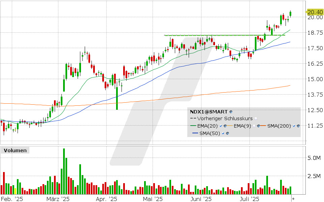The height and width of the screenshot is (202, 324).
Task: Click the small arrow at the time axis end
Action: 293,199
